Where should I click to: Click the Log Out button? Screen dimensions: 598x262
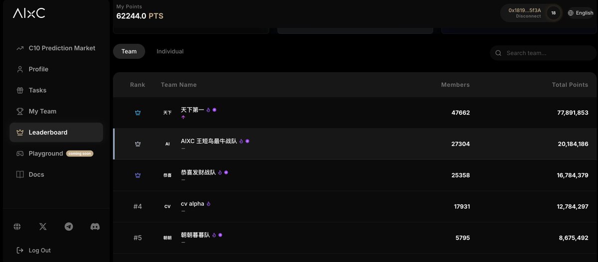(x=39, y=251)
